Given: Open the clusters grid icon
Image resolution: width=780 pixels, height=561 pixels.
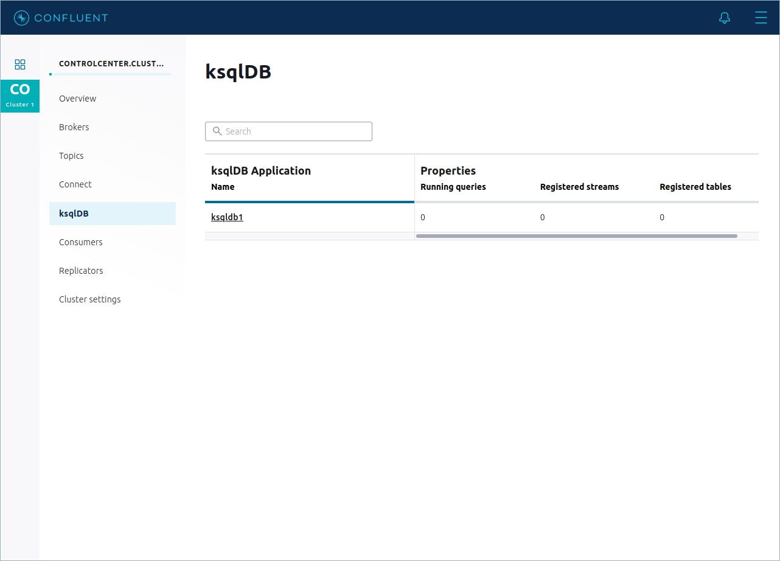Looking at the screenshot, I should click(20, 64).
